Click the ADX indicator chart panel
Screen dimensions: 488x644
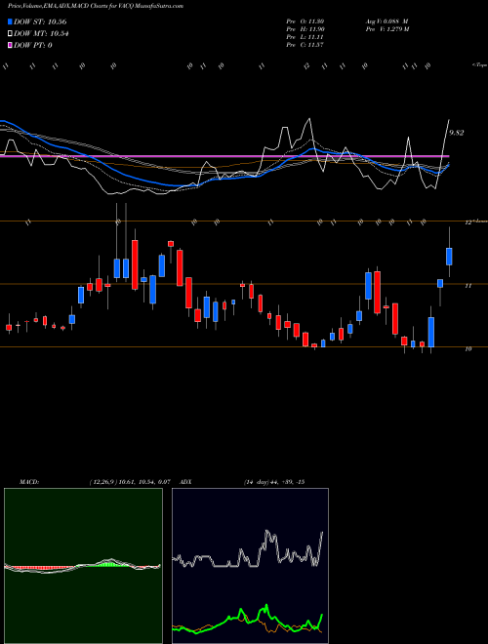[250, 566]
